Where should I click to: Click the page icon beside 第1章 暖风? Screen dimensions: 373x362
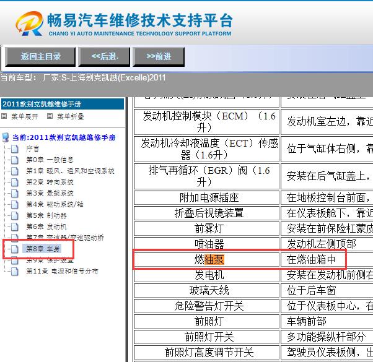15,171
